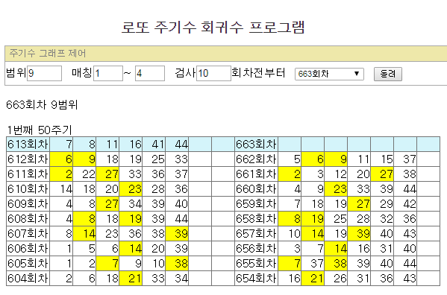Click the 609회차 row label
447x295 pixels.
28,203
